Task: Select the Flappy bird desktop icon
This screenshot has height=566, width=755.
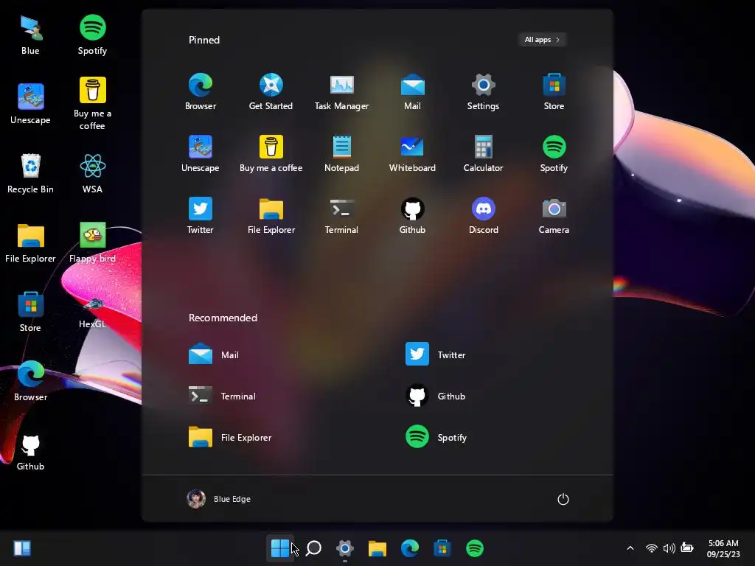Action: (92, 243)
